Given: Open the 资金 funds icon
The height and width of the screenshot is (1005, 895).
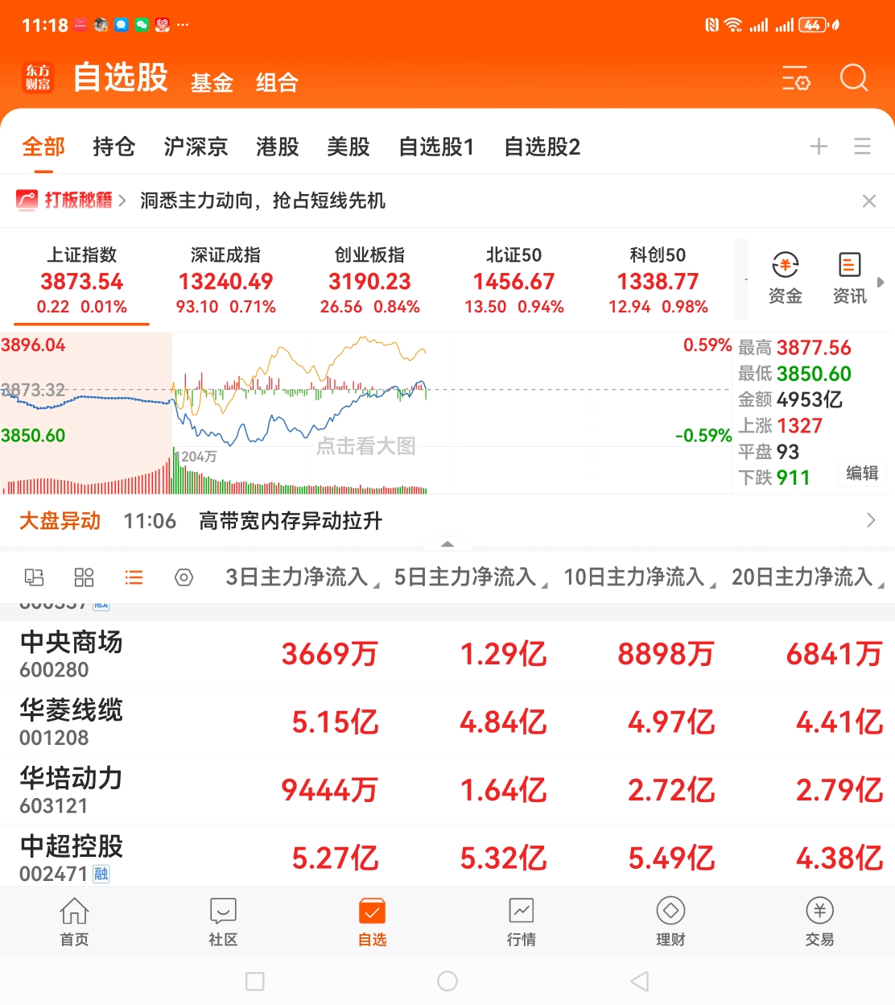Looking at the screenshot, I should (x=786, y=278).
